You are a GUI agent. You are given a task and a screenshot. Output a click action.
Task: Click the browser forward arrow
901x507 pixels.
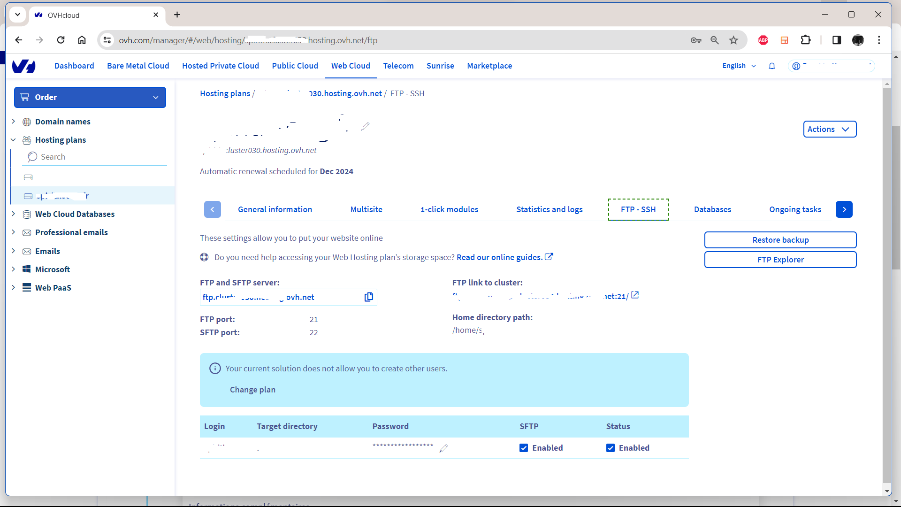[x=39, y=40]
